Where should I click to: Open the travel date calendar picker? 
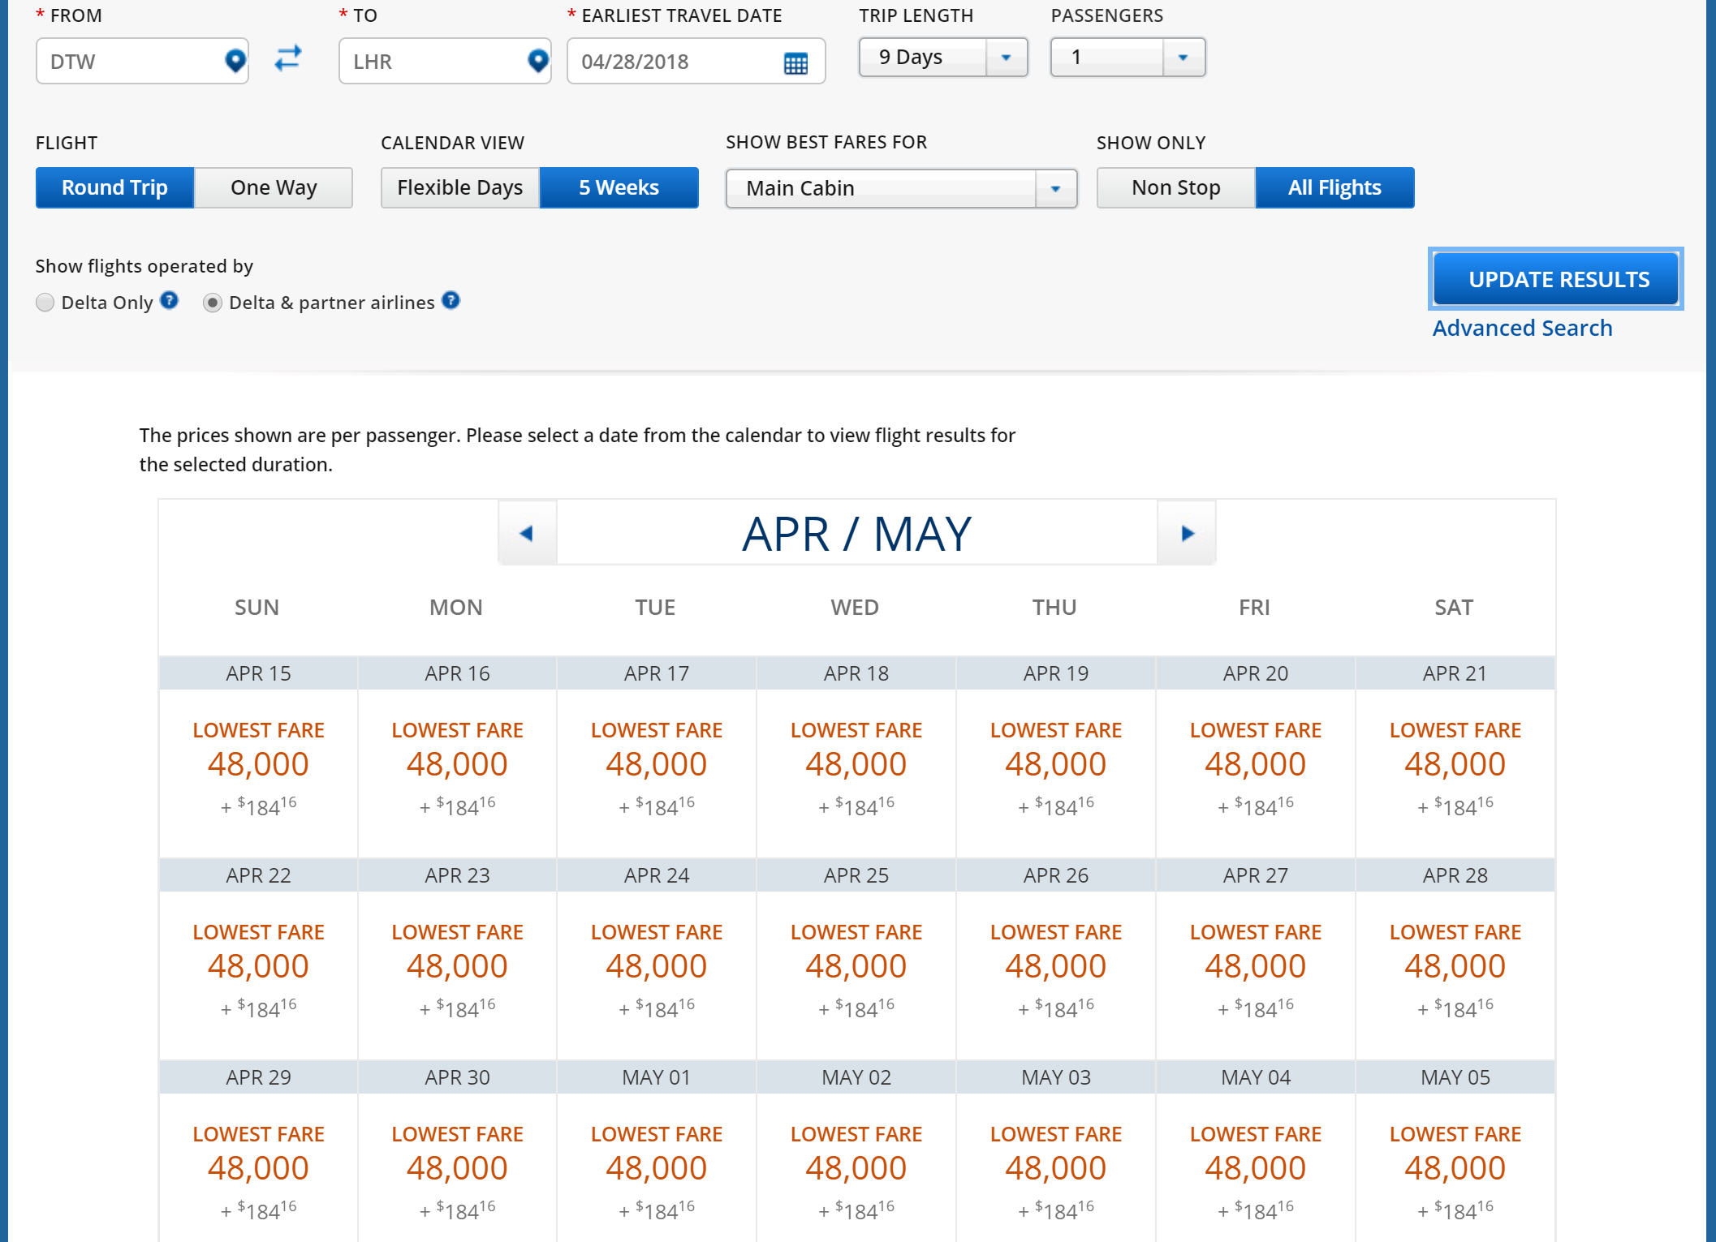click(x=795, y=62)
